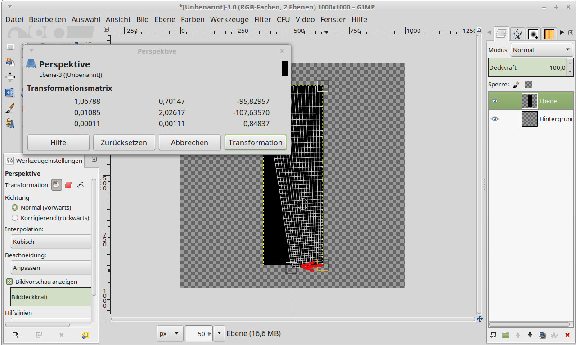Set transformation target to layer
Screen dimensions: 576x345
pos(57,185)
